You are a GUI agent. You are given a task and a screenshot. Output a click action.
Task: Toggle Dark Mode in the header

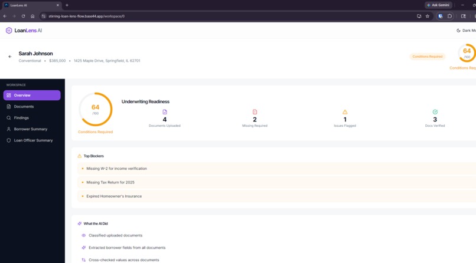tap(466, 30)
